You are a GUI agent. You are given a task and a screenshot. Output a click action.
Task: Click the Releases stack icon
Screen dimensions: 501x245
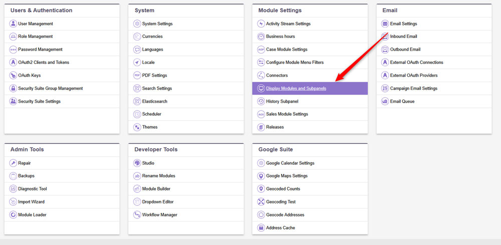click(x=261, y=127)
